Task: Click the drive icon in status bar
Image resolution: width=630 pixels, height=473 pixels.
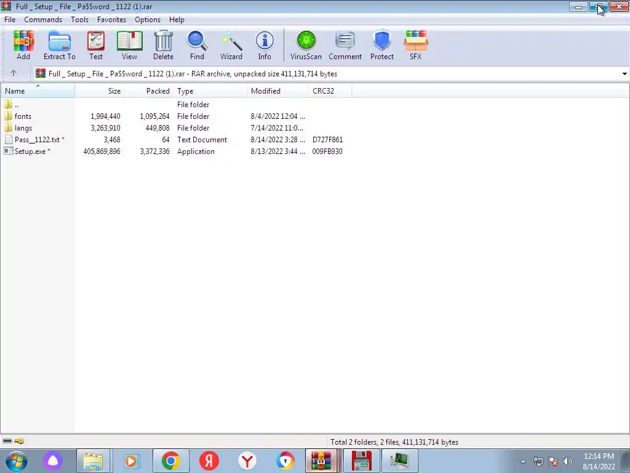Action: click(x=7, y=441)
